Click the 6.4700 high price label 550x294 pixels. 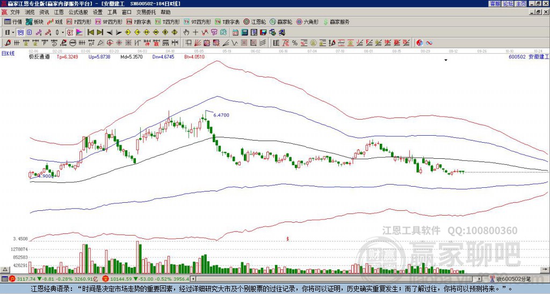click(x=221, y=115)
